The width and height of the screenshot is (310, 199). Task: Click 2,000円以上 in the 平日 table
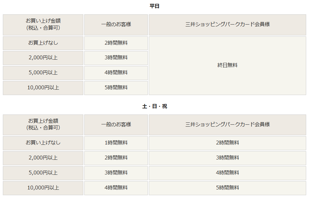[43, 58]
